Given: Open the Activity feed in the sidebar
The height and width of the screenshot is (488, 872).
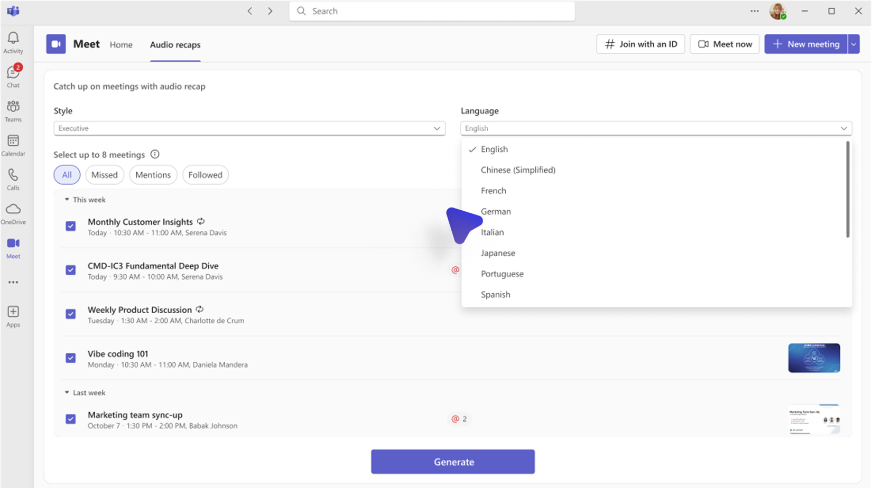Looking at the screenshot, I should coord(13,42).
